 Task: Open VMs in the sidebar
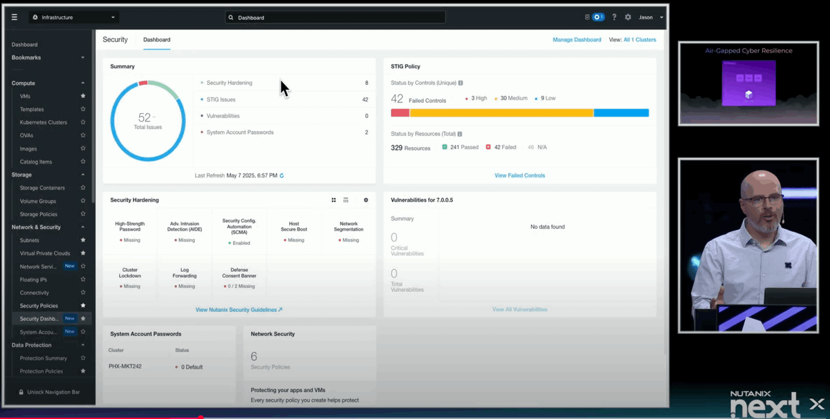tap(25, 96)
